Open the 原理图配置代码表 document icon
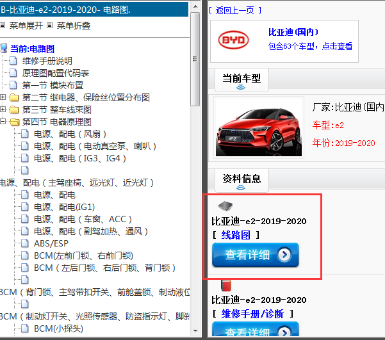This screenshot has height=340, width=385. [13, 73]
